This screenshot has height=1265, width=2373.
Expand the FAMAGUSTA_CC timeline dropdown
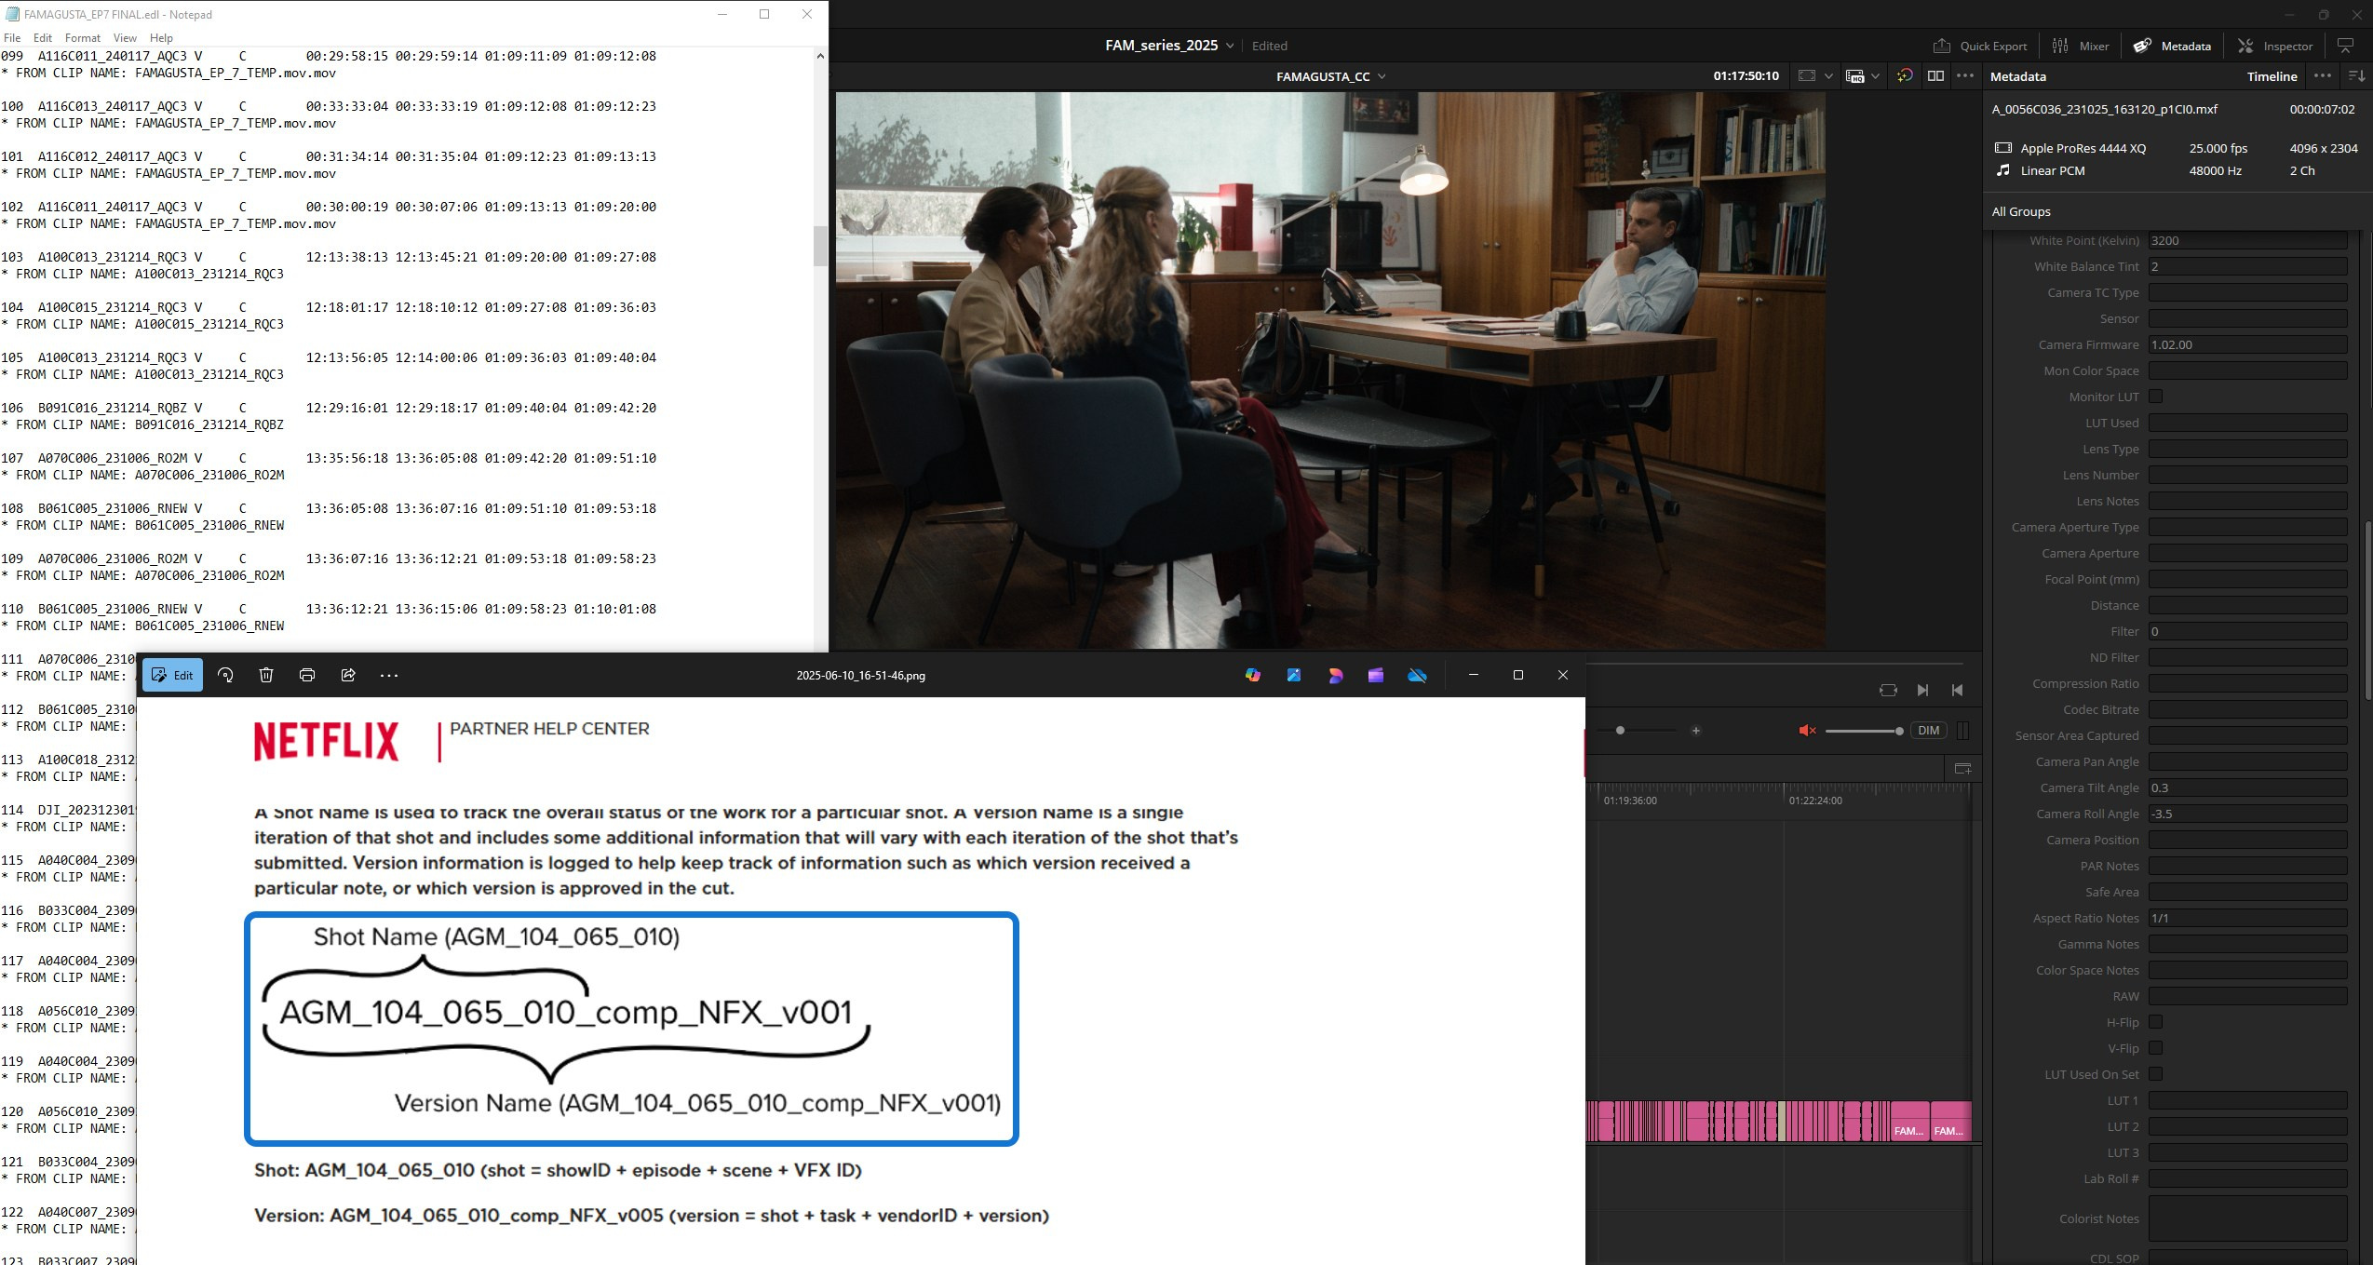click(x=1382, y=76)
